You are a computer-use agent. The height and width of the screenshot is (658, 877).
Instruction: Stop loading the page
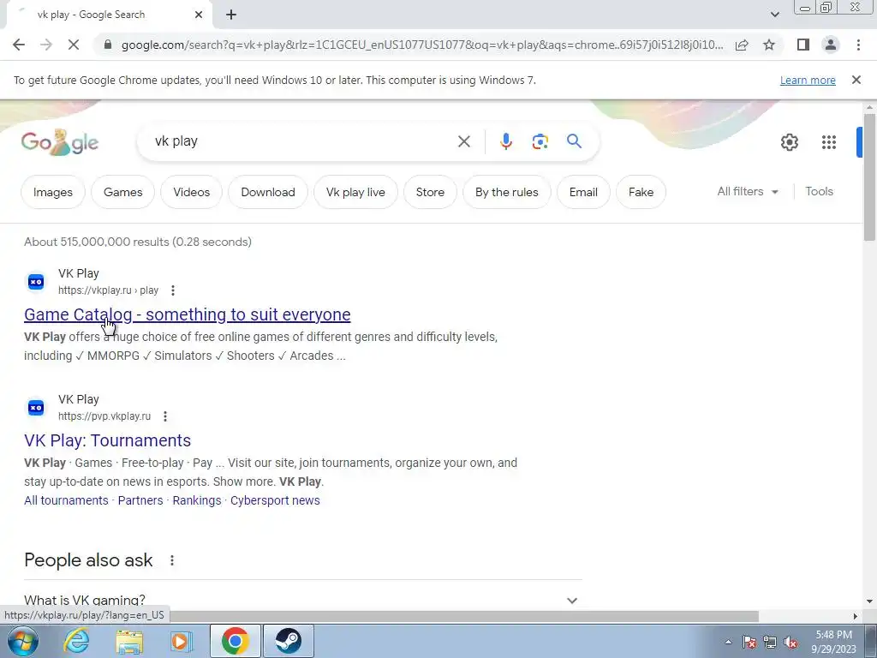(x=74, y=45)
